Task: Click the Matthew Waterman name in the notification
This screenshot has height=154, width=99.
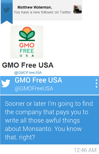Action: (35, 7)
